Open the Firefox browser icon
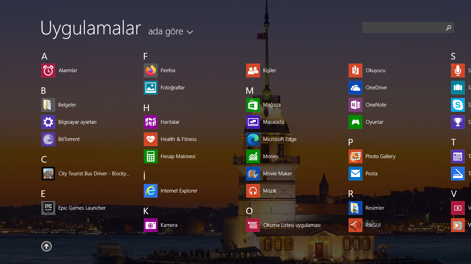The image size is (471, 264). [151, 70]
